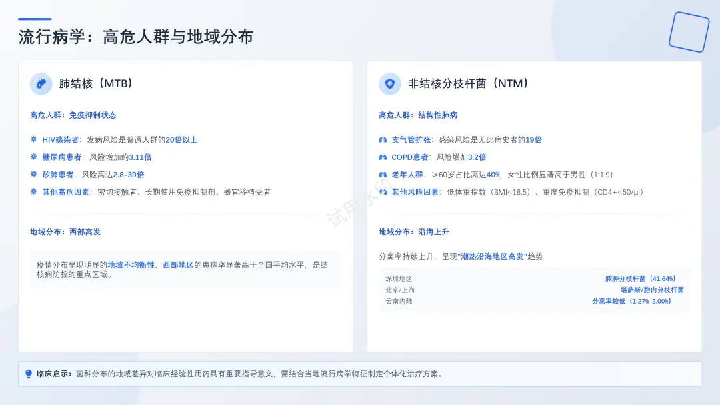Viewport: 720px width, 405px height.
Task: Select the heading 非结核分枝杆菌（NTM）
Action: [x=469, y=83]
